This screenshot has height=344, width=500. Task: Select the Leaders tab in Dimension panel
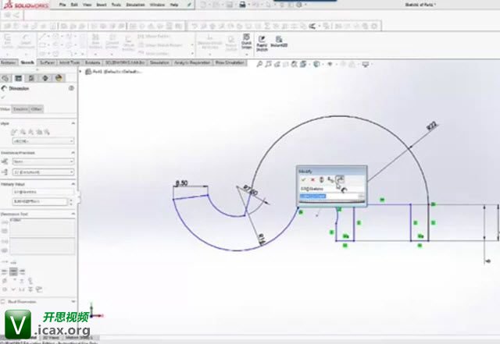(20, 109)
